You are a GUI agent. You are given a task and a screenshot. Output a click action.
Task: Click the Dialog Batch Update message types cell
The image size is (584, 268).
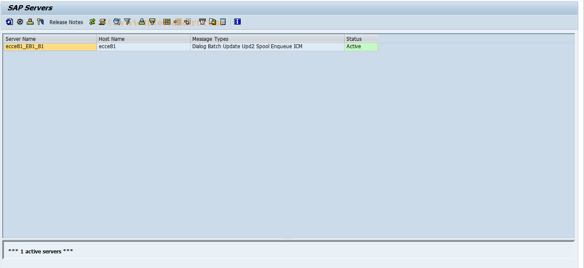click(267, 46)
